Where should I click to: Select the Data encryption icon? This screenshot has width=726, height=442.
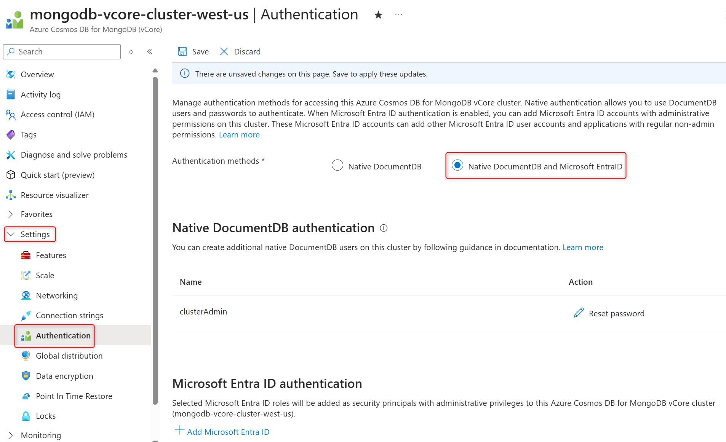tap(26, 376)
